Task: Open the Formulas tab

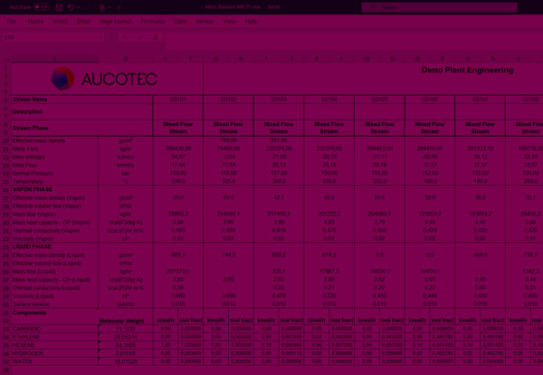Action: click(153, 21)
